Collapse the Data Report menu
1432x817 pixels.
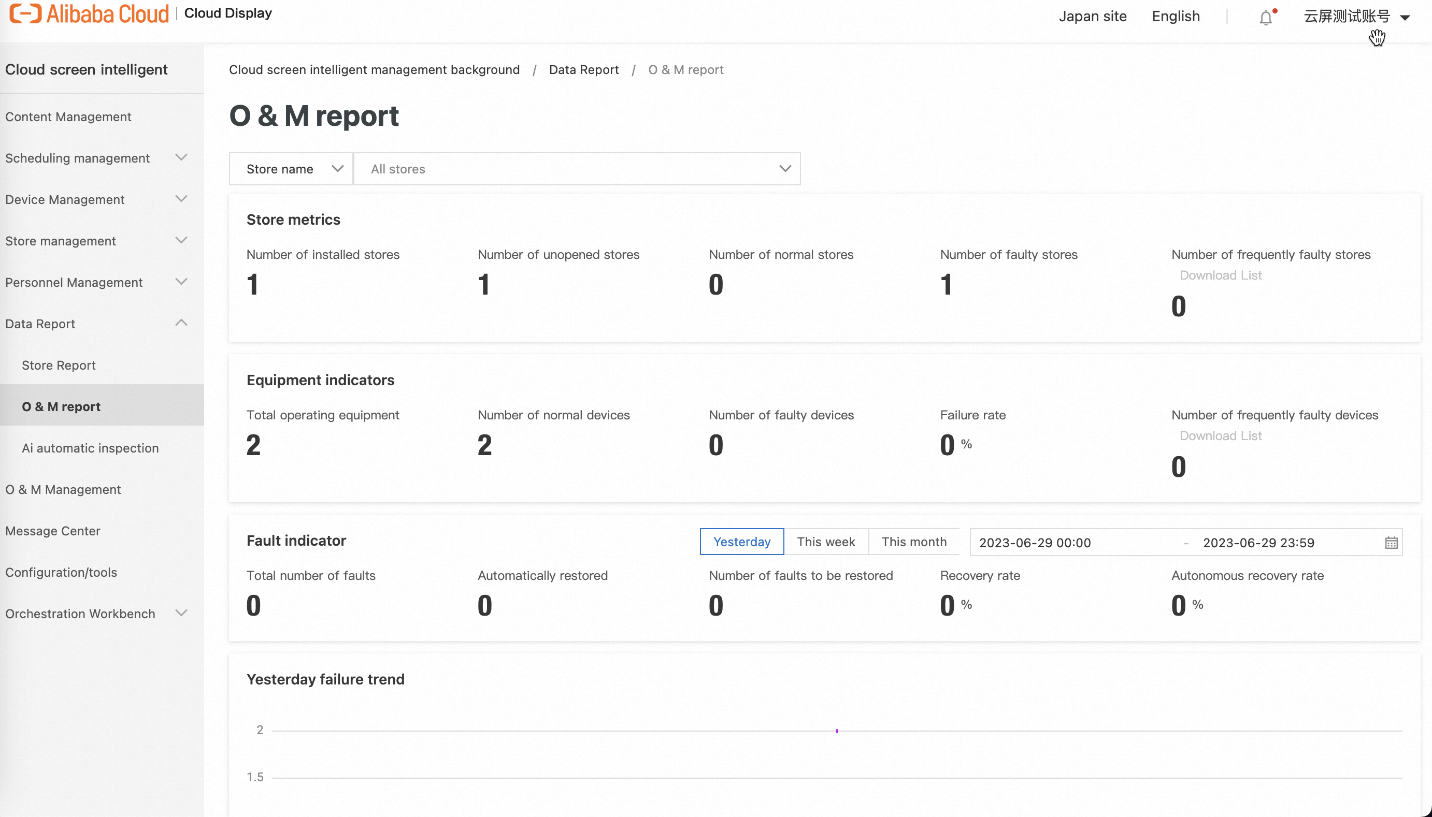[181, 323]
